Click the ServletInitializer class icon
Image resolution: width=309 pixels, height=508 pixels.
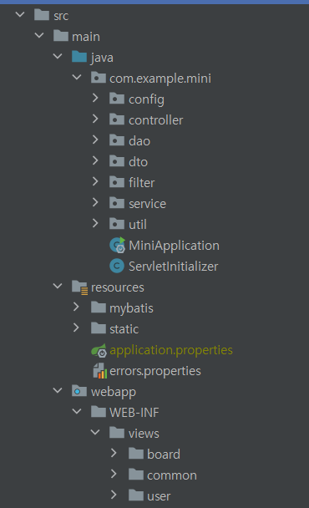tap(117, 266)
